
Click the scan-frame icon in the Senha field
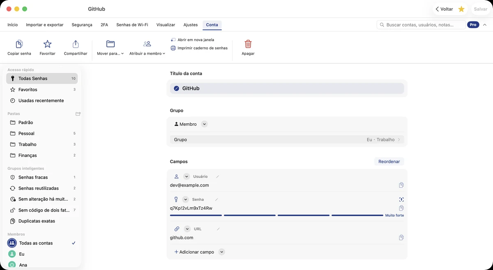pos(401,199)
